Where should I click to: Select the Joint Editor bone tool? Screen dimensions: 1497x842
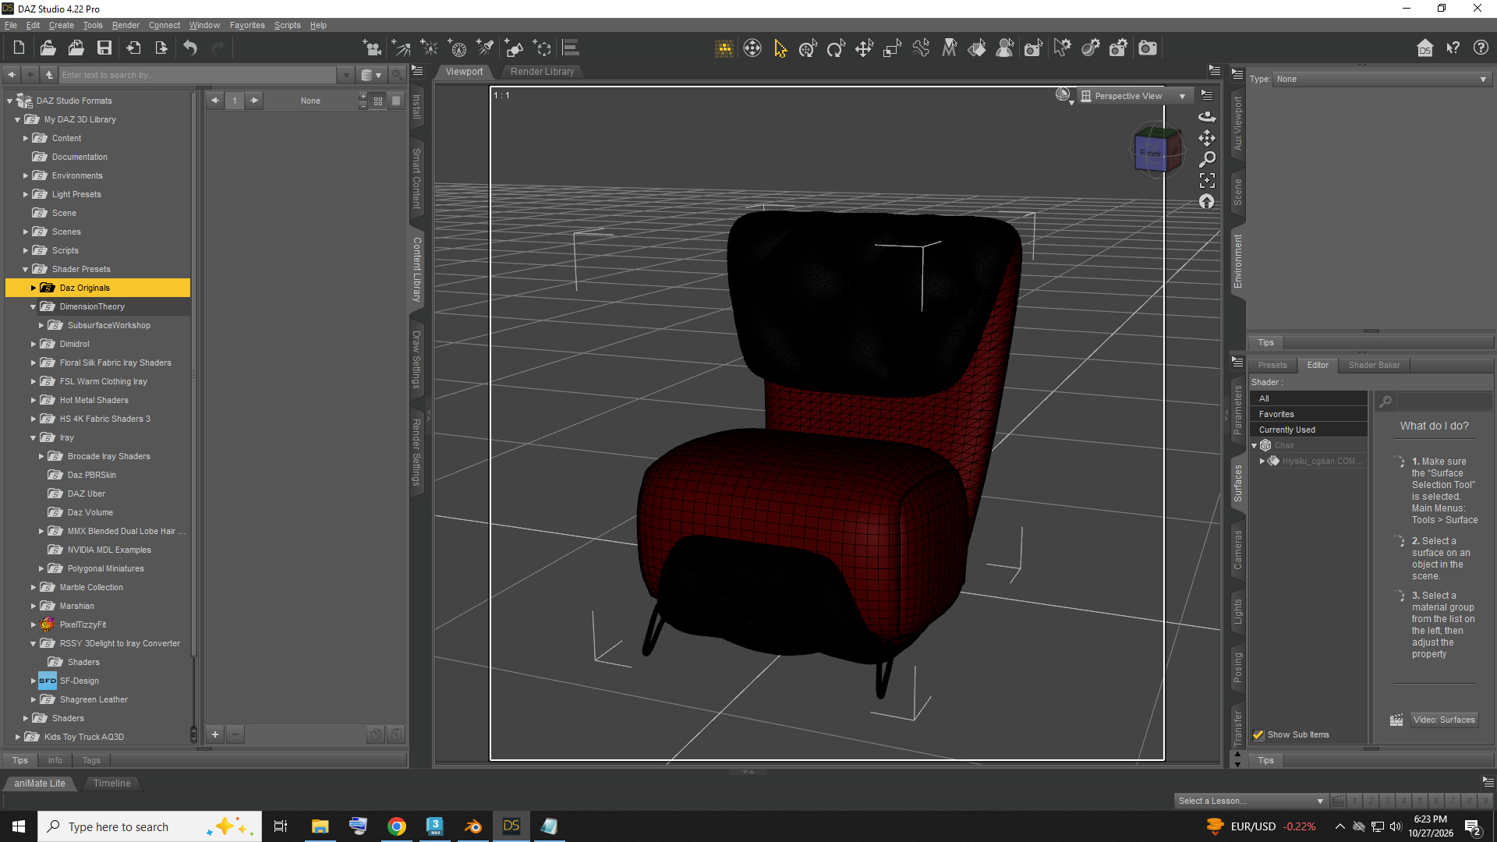921,48
